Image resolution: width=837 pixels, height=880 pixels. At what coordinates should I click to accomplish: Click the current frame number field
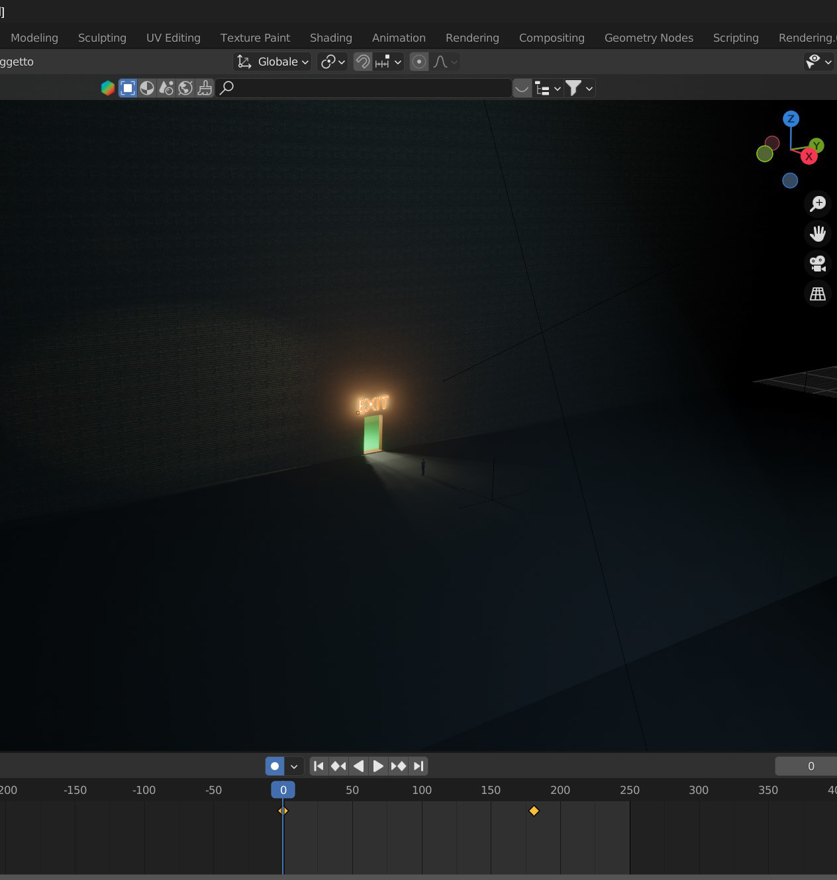point(806,766)
